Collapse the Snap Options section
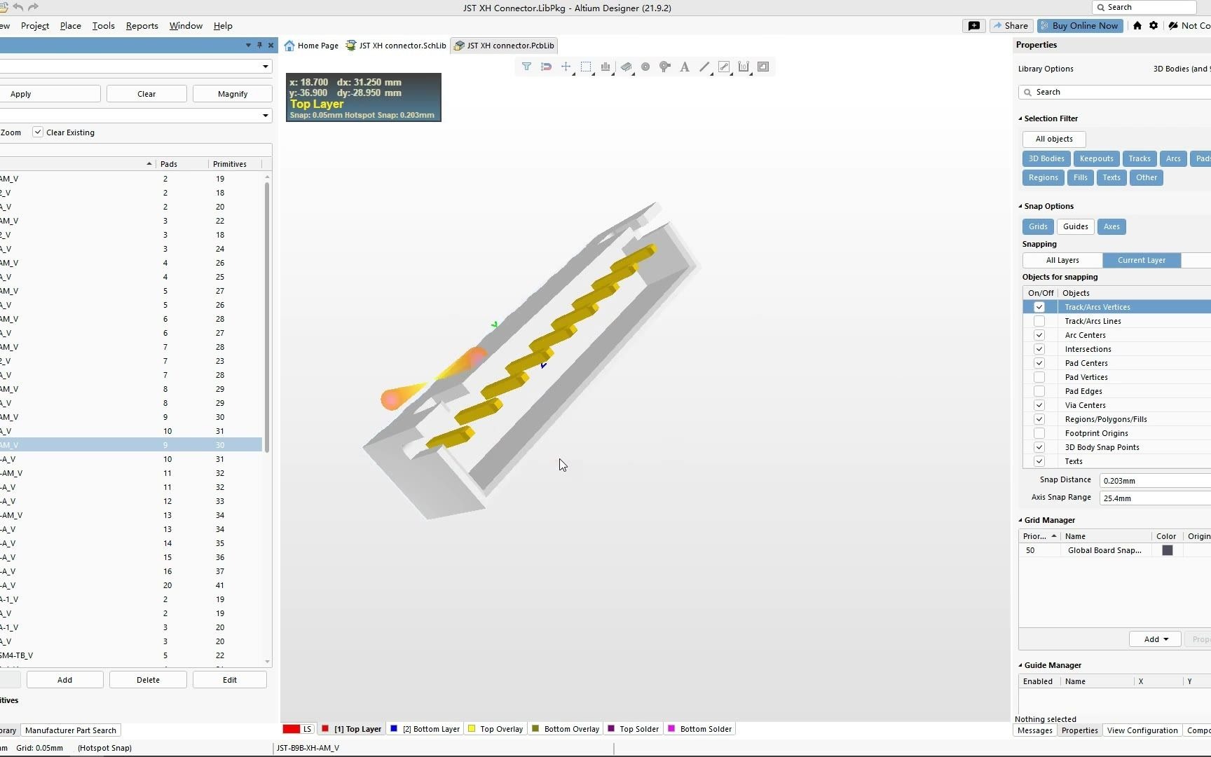The width and height of the screenshot is (1211, 757). tap(1020, 206)
